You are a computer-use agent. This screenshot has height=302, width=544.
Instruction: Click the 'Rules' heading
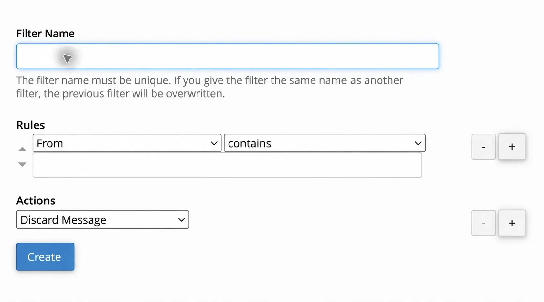pyautogui.click(x=31, y=125)
